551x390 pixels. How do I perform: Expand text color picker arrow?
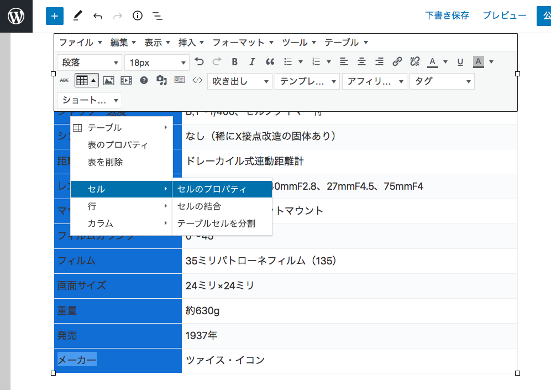tap(445, 62)
